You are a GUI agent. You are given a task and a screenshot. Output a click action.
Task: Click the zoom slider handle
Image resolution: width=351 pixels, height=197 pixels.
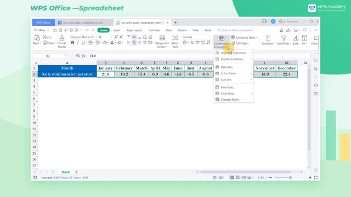coord(290,178)
